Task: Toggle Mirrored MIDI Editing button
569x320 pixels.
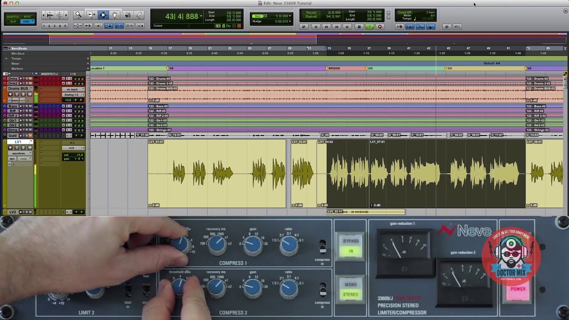Action: pyautogui.click(x=98, y=26)
